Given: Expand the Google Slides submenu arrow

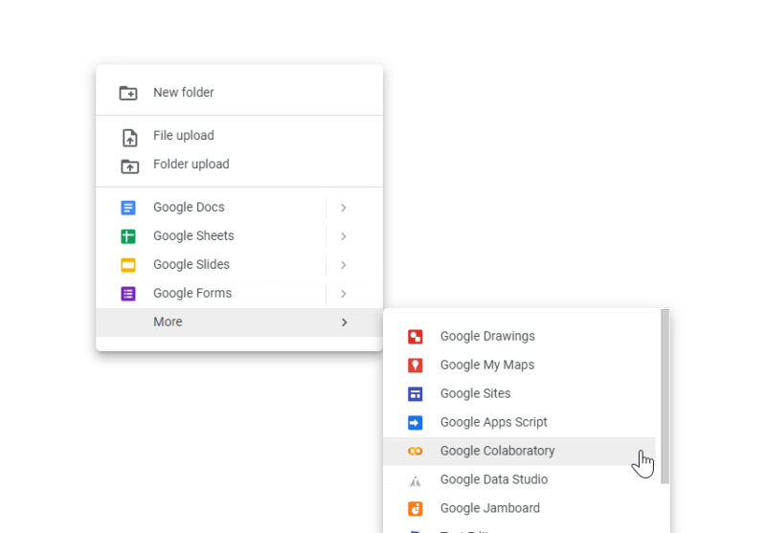Looking at the screenshot, I should 344,265.
